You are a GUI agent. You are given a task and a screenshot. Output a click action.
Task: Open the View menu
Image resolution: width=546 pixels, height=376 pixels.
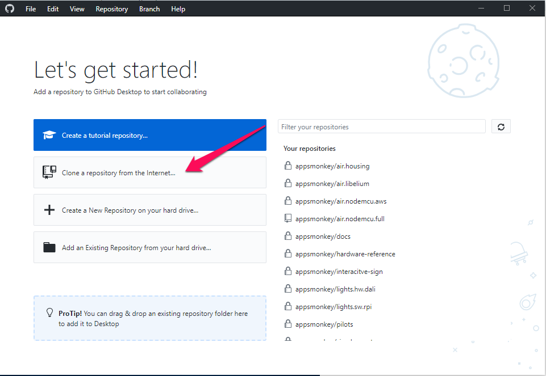coord(77,9)
